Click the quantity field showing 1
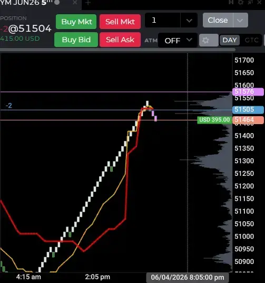The height and width of the screenshot is (283, 265). click(162, 20)
